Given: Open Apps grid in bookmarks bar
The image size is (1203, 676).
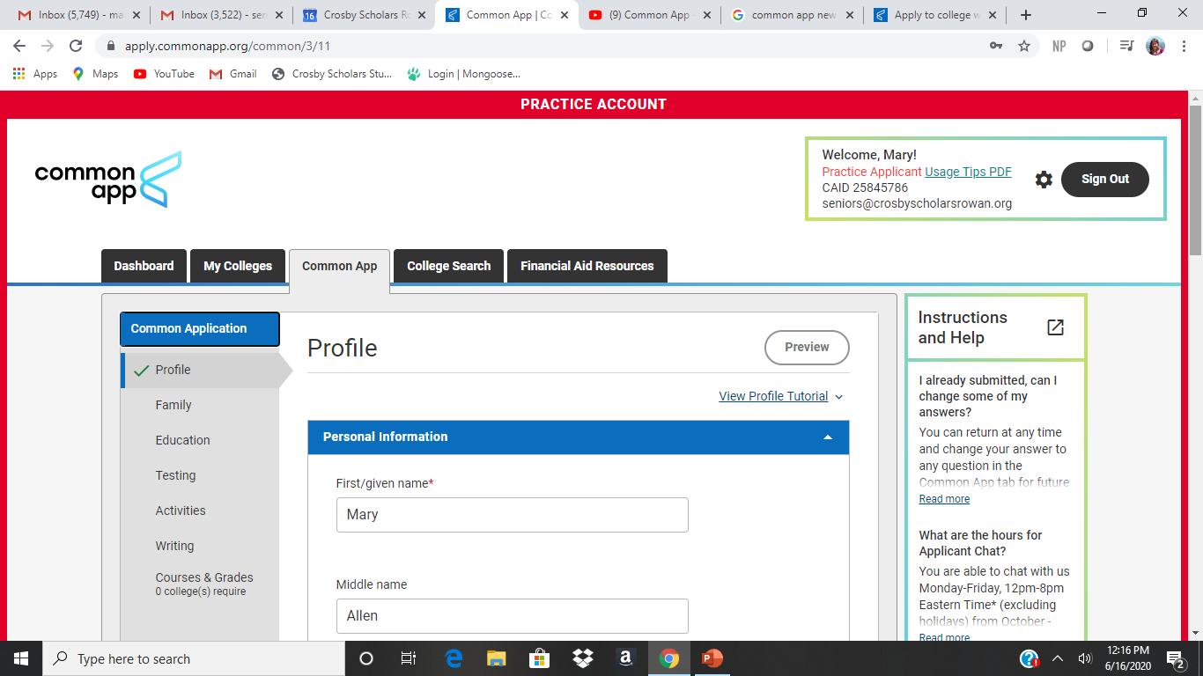Looking at the screenshot, I should tap(35, 74).
